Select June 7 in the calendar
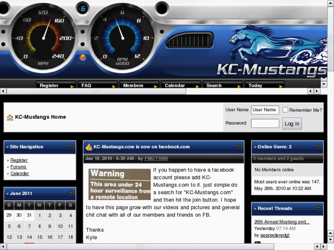The height and width of the screenshot is (250, 334). [29, 226]
